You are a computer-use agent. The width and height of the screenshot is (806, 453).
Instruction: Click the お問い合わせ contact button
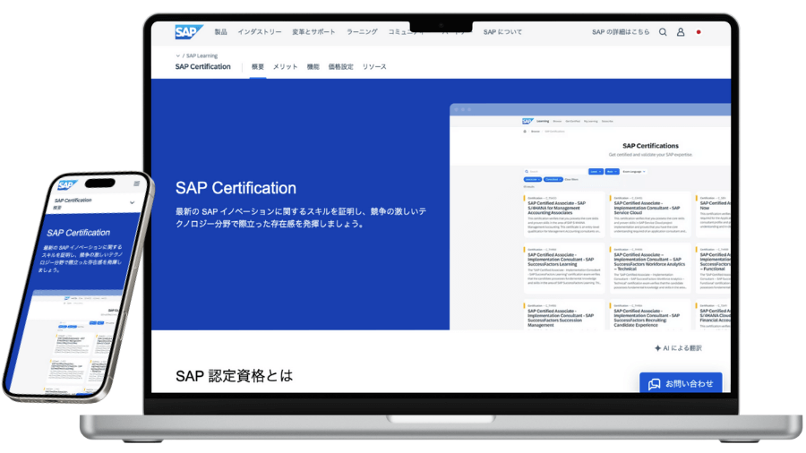coord(681,382)
